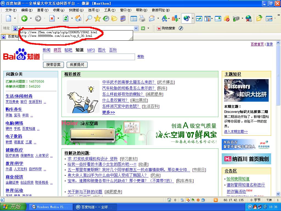Click the green Back arrow button
This screenshot has width=281, height=211.
pyautogui.click(x=24, y=18)
